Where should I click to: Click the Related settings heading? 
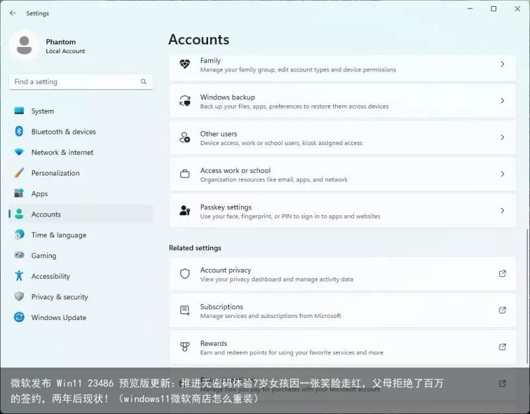(x=195, y=248)
